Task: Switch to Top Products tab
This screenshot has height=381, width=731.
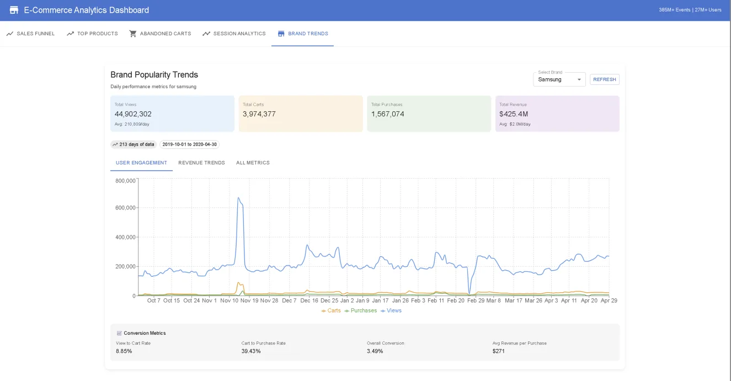Action: point(92,34)
